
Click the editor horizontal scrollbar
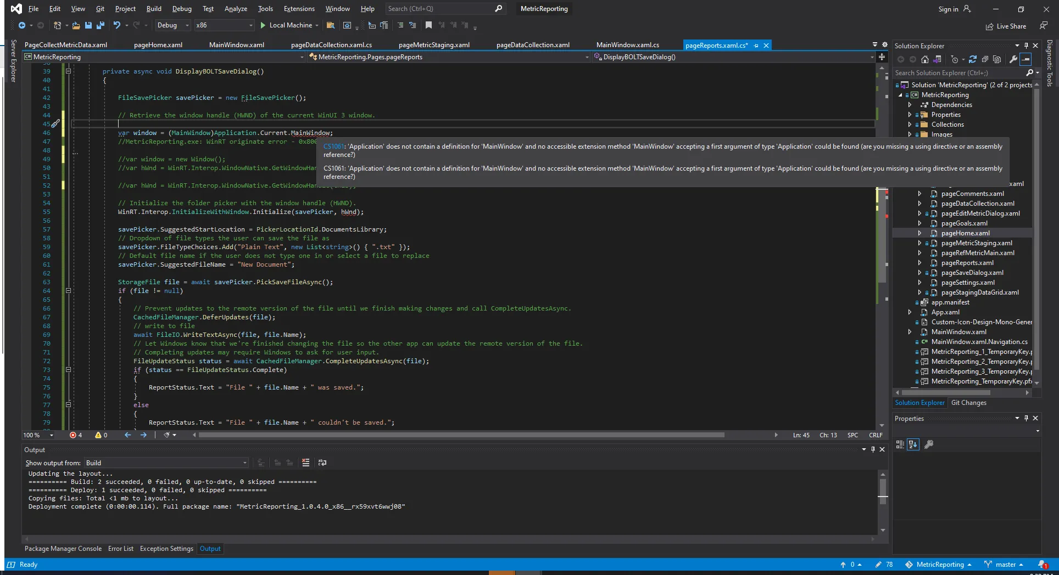click(x=461, y=435)
